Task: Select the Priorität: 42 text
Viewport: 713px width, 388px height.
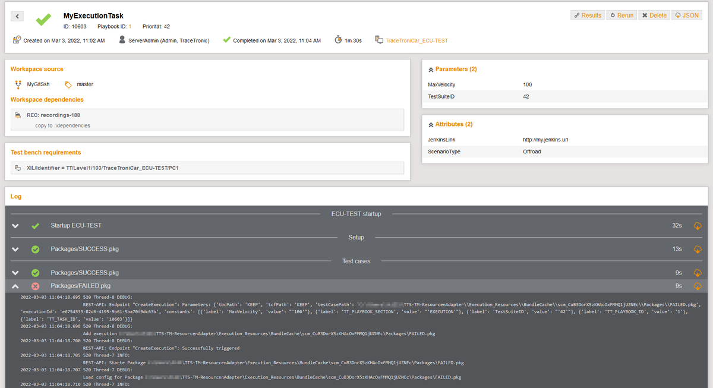Action: [x=156, y=27]
